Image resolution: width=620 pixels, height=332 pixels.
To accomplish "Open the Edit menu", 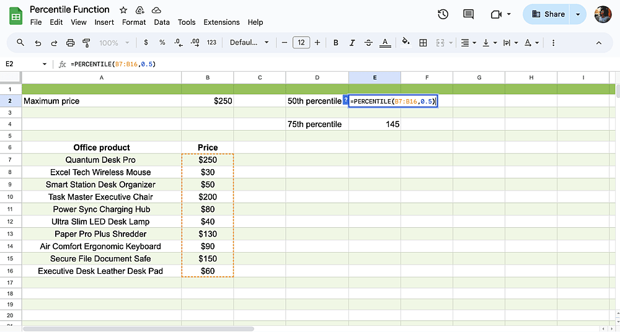I will 56,22.
